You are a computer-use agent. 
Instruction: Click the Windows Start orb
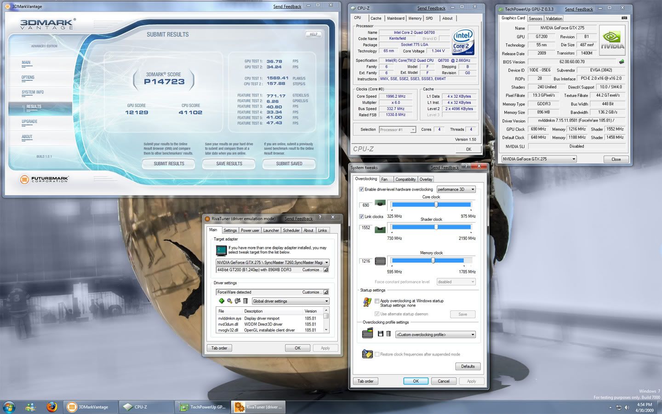click(9, 407)
